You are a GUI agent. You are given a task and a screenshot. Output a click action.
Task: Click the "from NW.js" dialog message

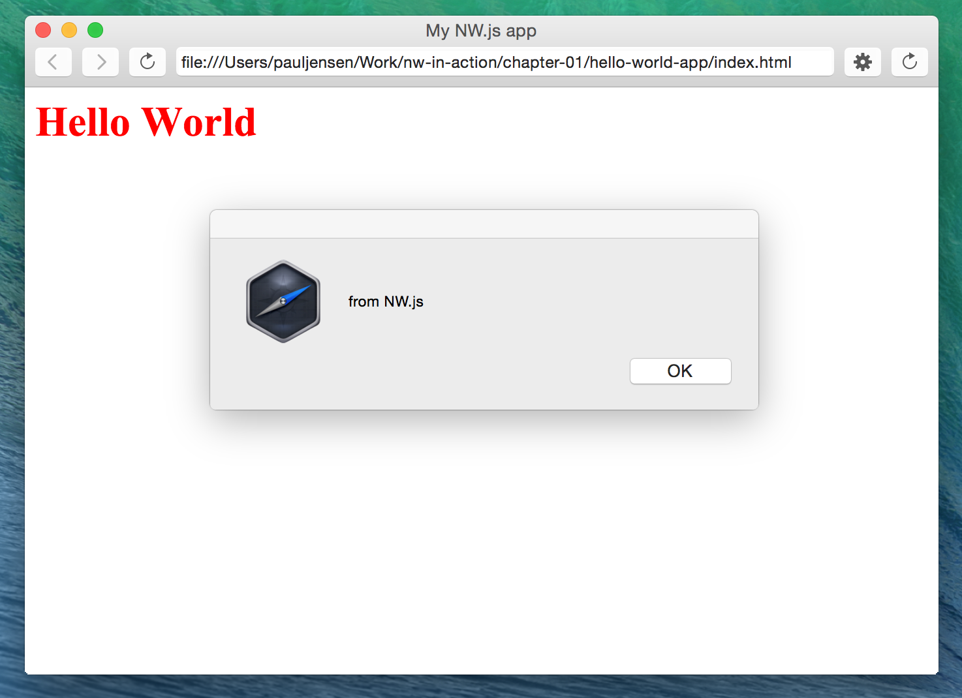(386, 301)
